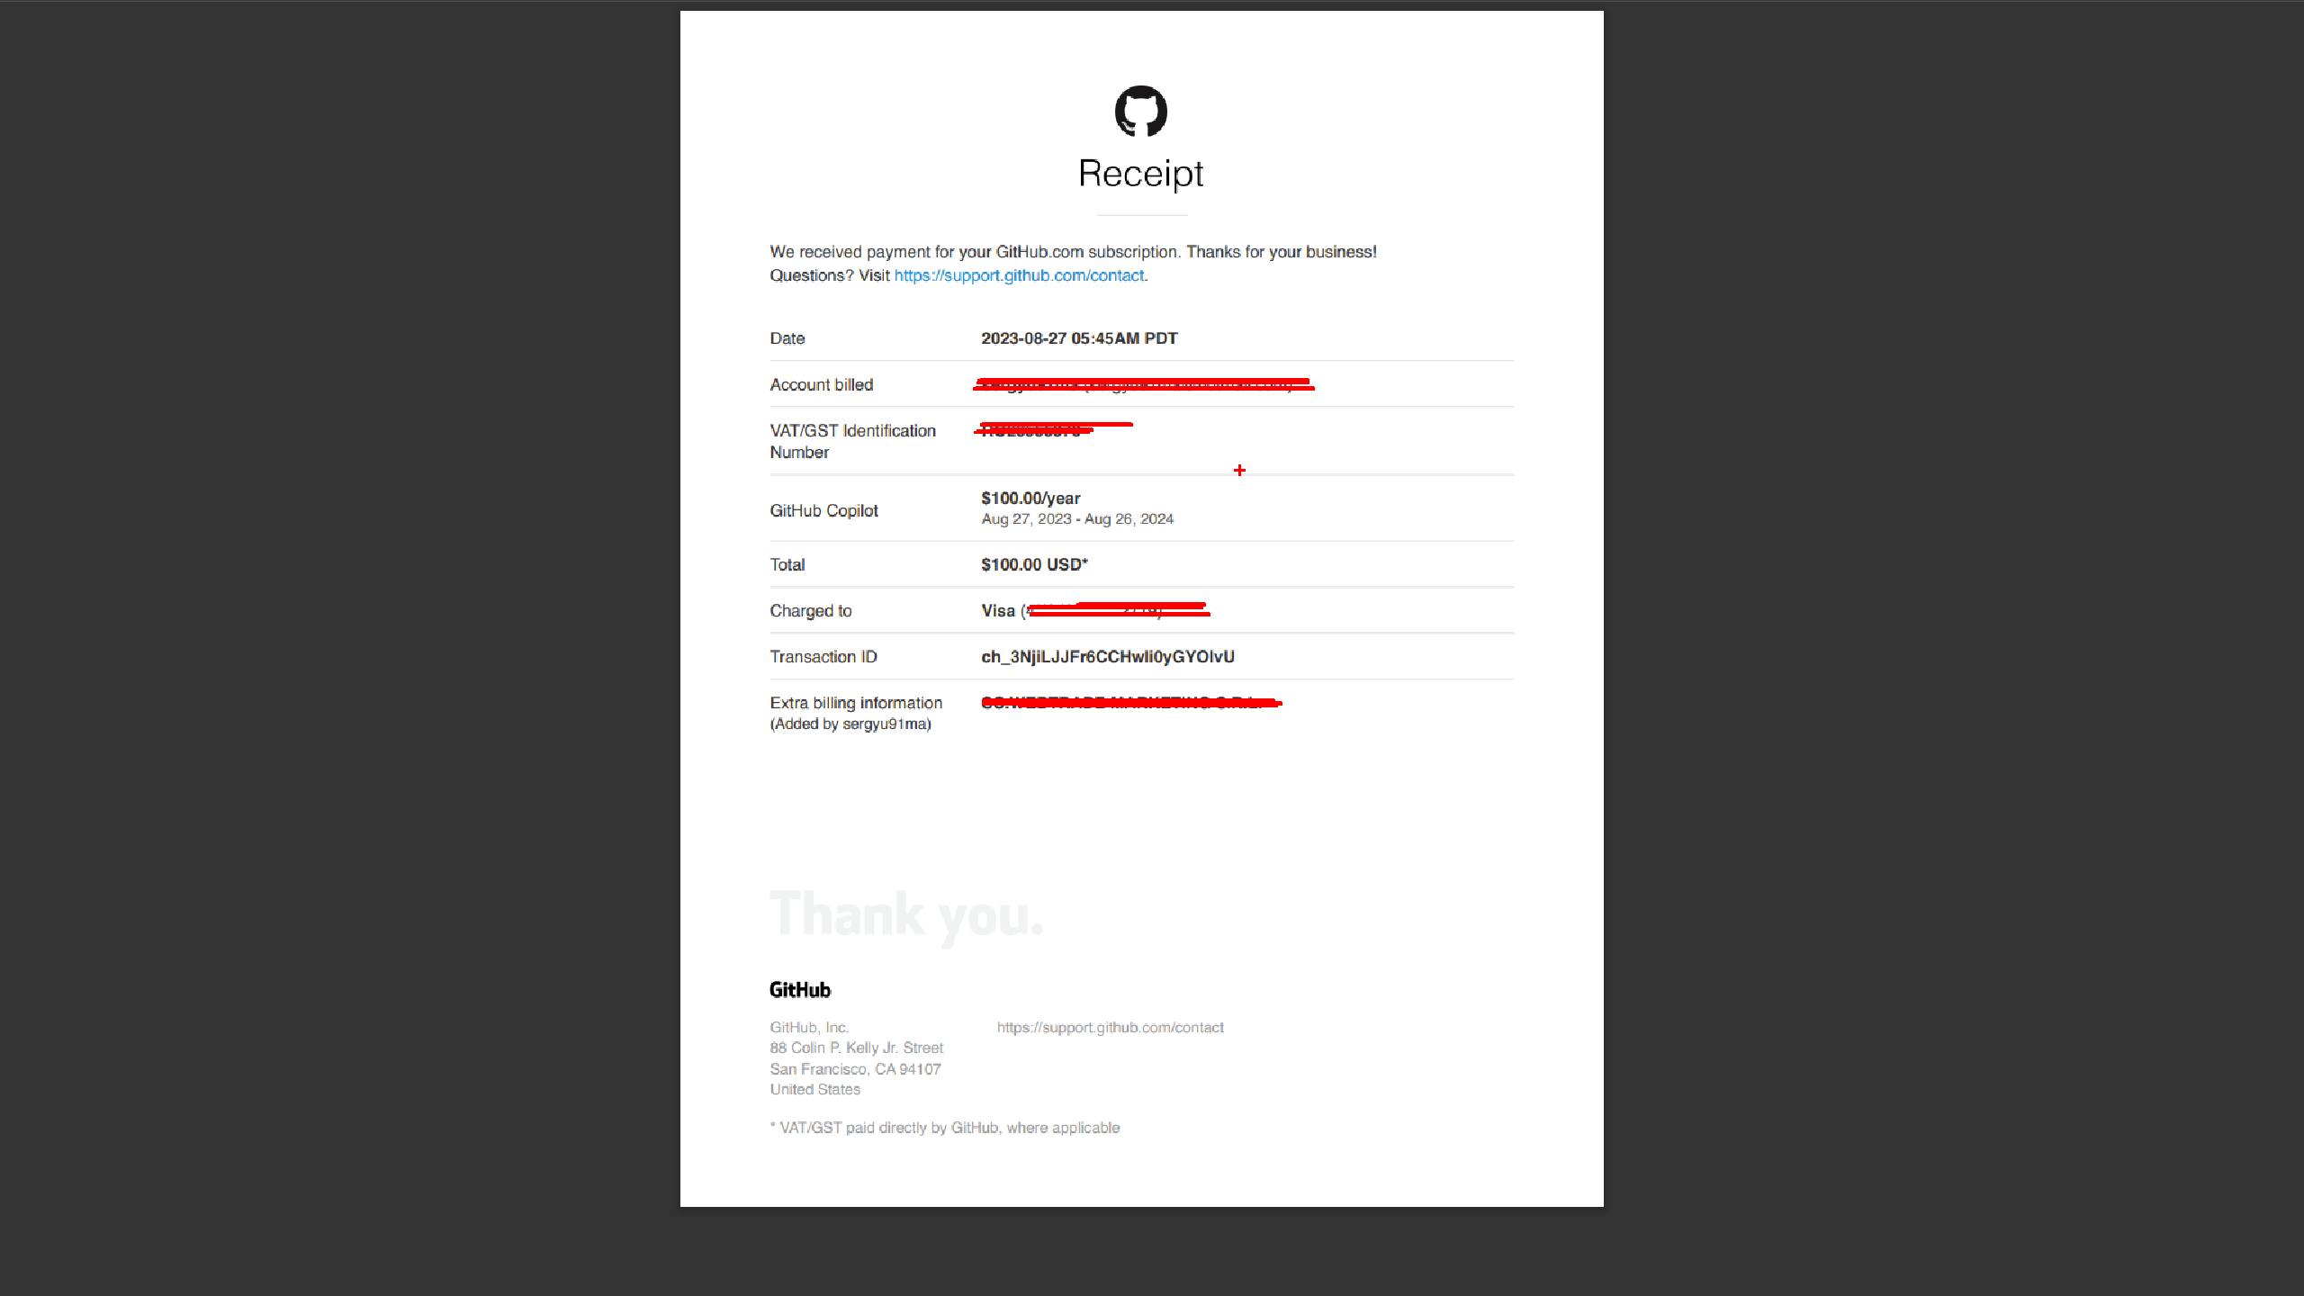Click the GitHub wordmark above the address block

pyautogui.click(x=799, y=990)
